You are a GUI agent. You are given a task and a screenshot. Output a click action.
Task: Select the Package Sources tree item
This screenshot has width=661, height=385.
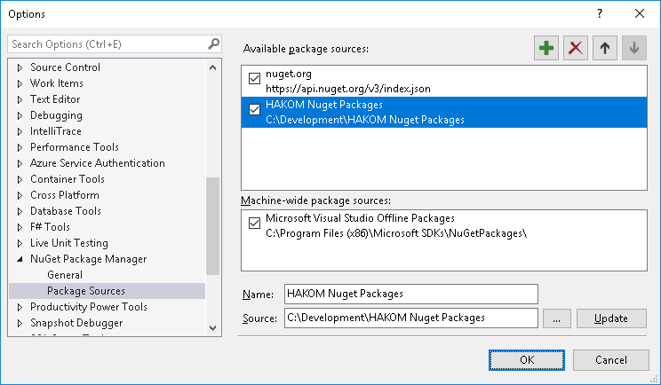(85, 291)
